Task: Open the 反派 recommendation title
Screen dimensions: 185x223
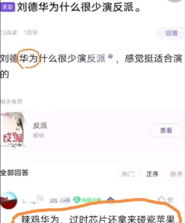Action: 40,126
